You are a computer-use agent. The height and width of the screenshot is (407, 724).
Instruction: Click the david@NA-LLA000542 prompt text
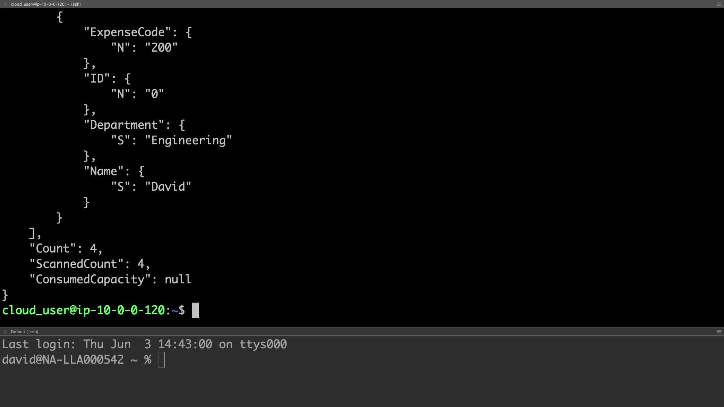[x=63, y=360]
